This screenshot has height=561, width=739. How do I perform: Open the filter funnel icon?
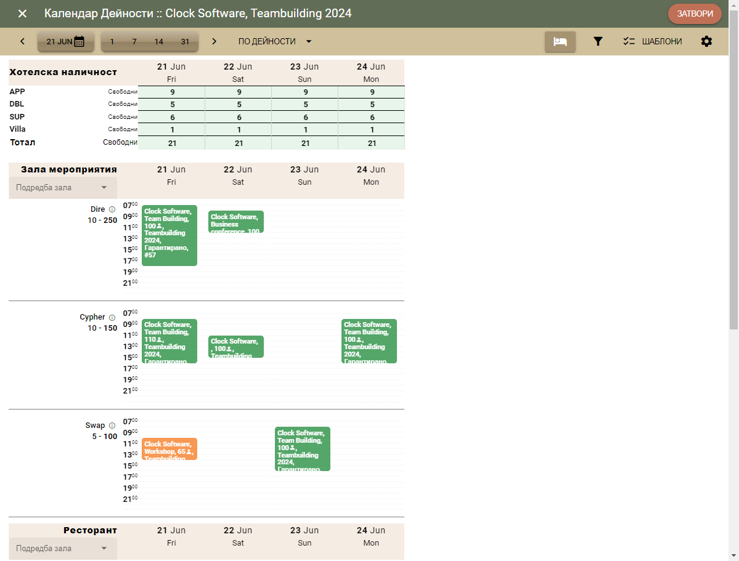tap(598, 41)
